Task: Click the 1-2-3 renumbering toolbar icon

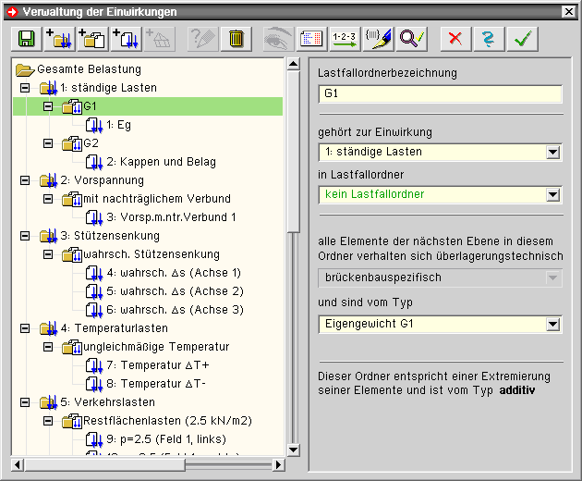Action: pos(345,39)
